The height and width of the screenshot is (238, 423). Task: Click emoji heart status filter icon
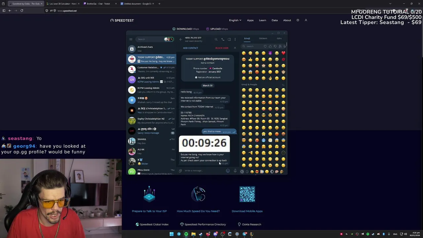point(265,46)
